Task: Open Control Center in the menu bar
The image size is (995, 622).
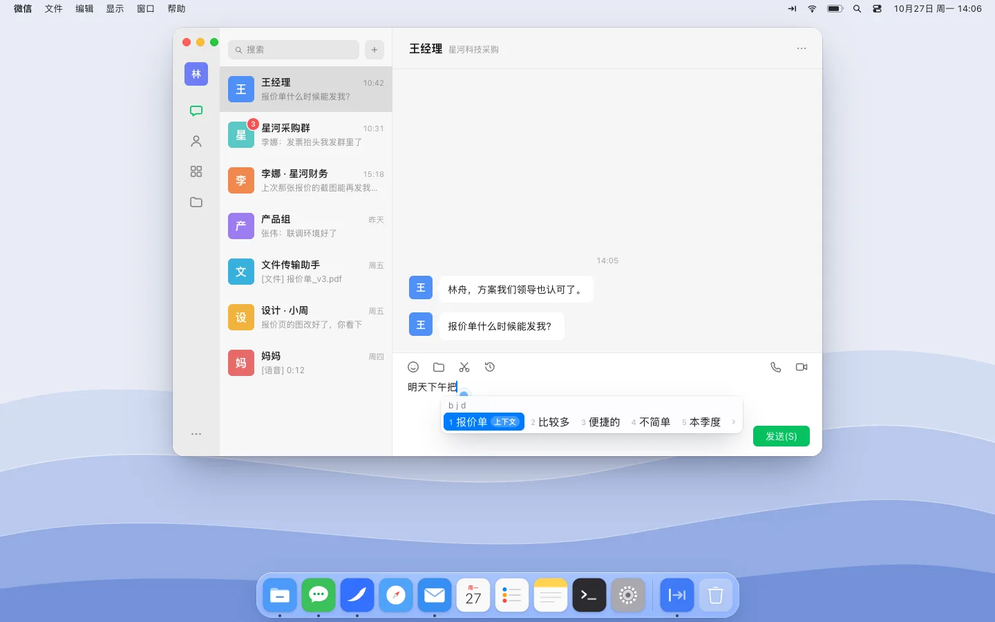Action: (877, 9)
